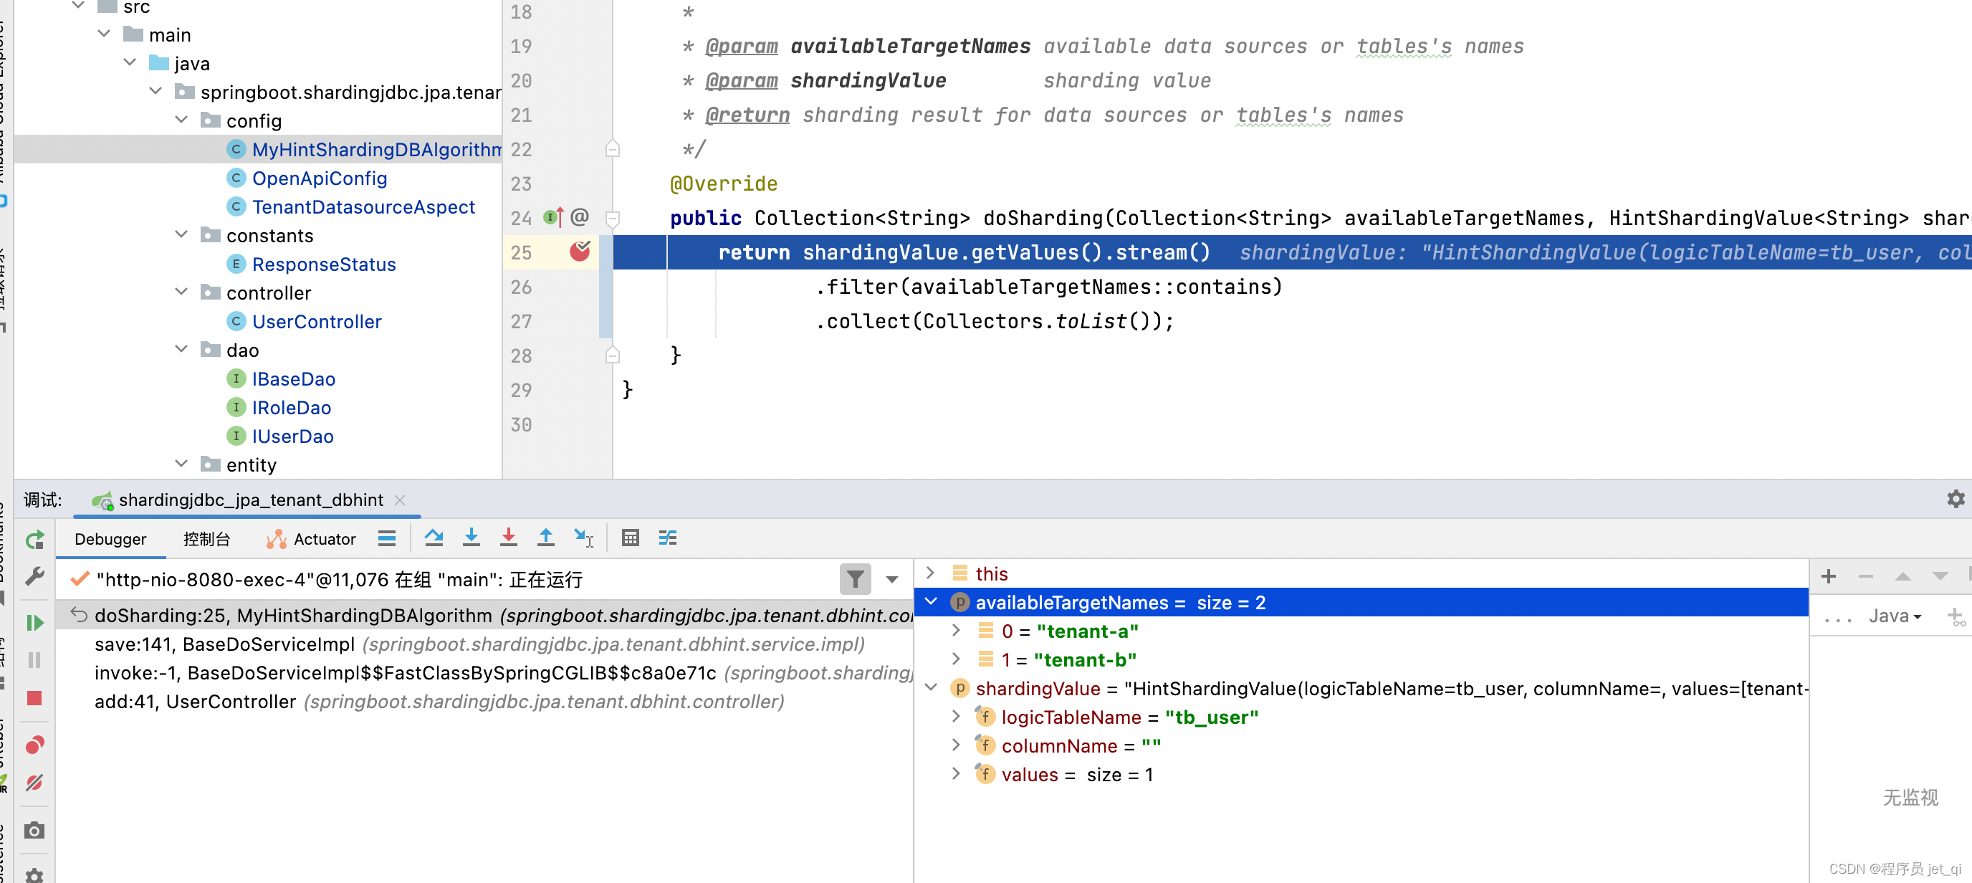Collapse the dao package in project tree
Screen dimensions: 1972x883
[x=181, y=349]
